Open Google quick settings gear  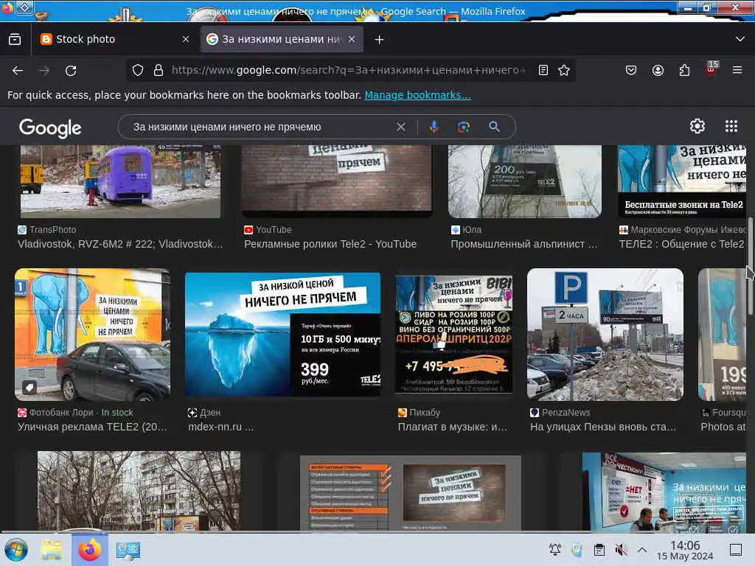[697, 127]
